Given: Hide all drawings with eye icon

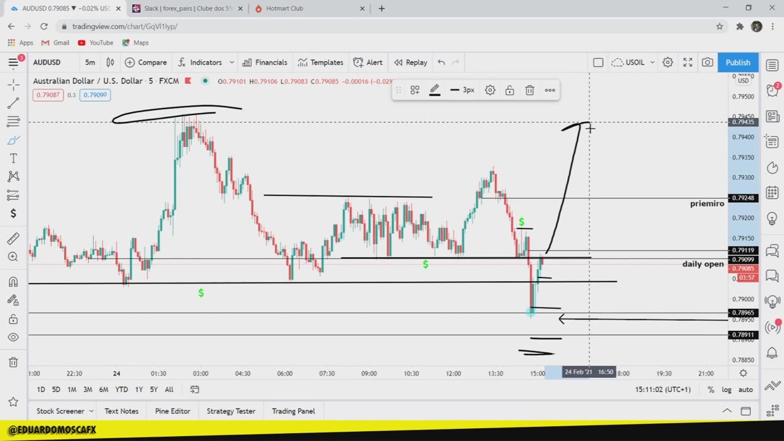Looking at the screenshot, I should pyautogui.click(x=13, y=337).
